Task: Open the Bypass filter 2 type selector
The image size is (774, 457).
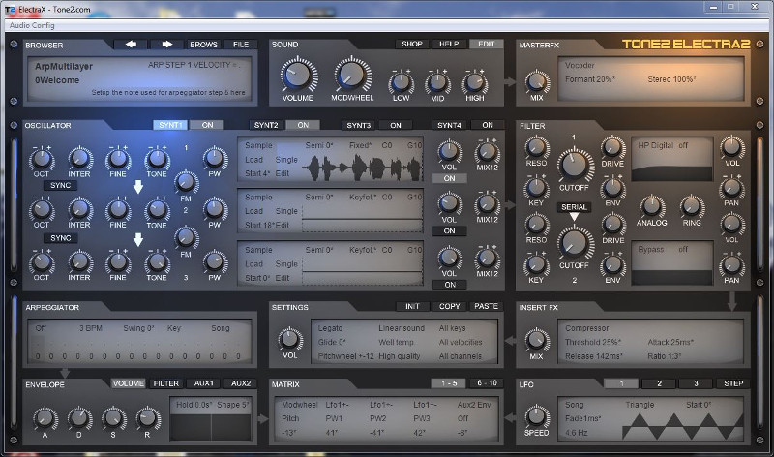Action: click(x=651, y=250)
